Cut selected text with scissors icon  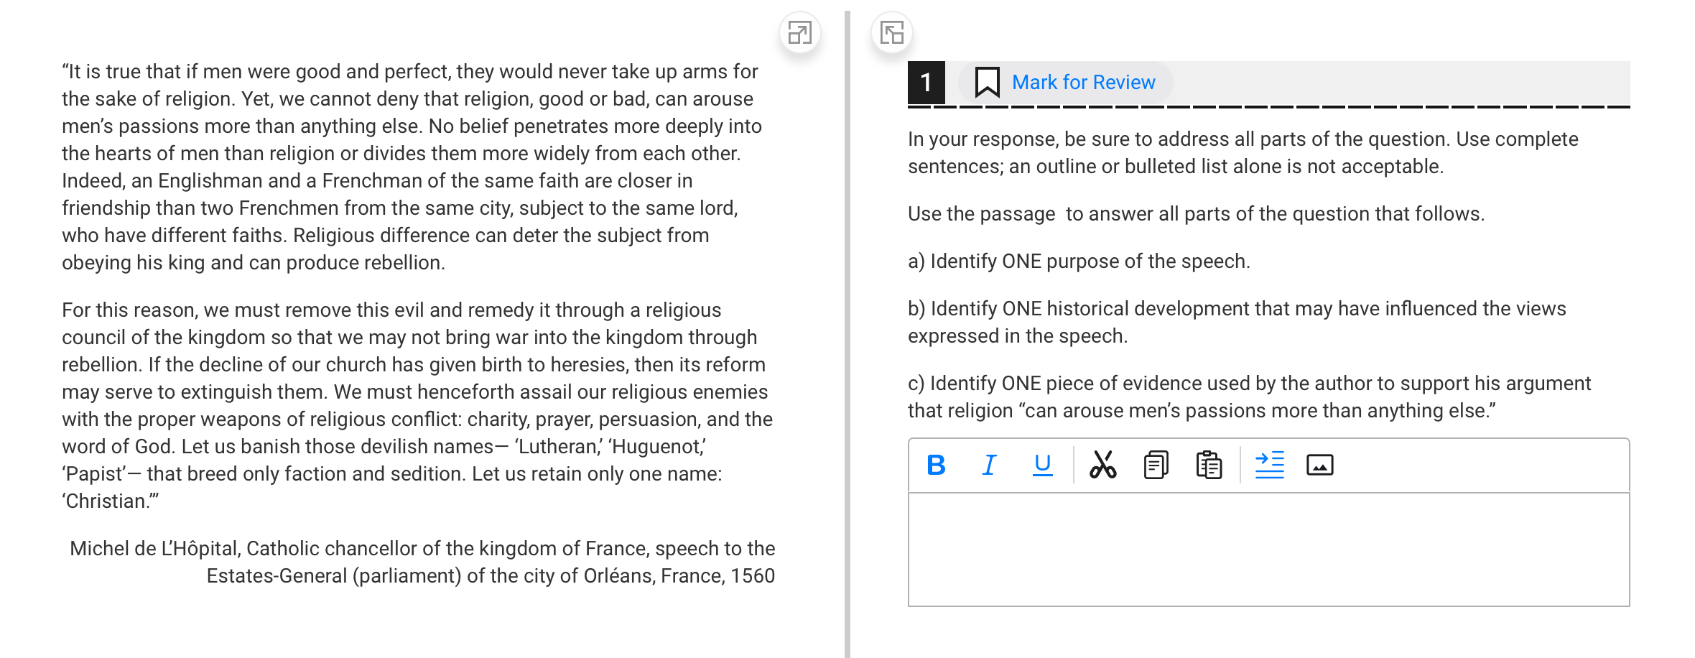click(1102, 465)
